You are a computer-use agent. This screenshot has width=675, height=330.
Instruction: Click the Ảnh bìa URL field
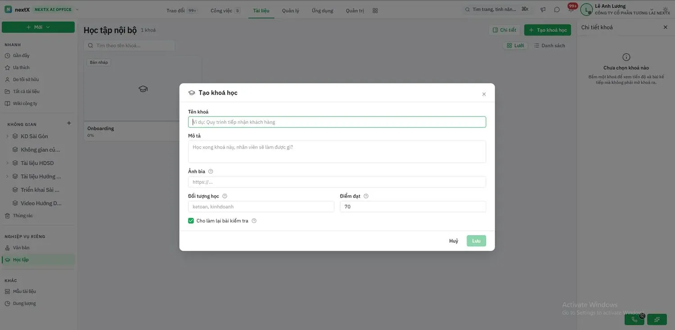pos(337,182)
